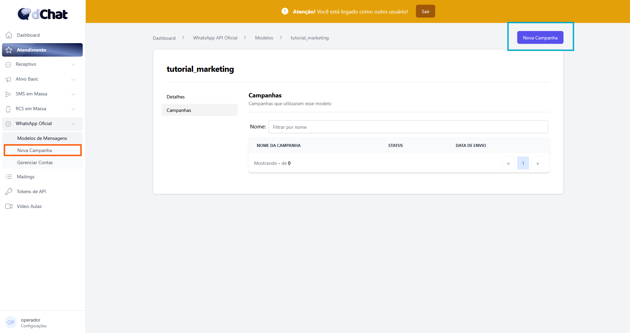Open Gerenciar Contas menu item
The width and height of the screenshot is (630, 333).
(x=35, y=162)
